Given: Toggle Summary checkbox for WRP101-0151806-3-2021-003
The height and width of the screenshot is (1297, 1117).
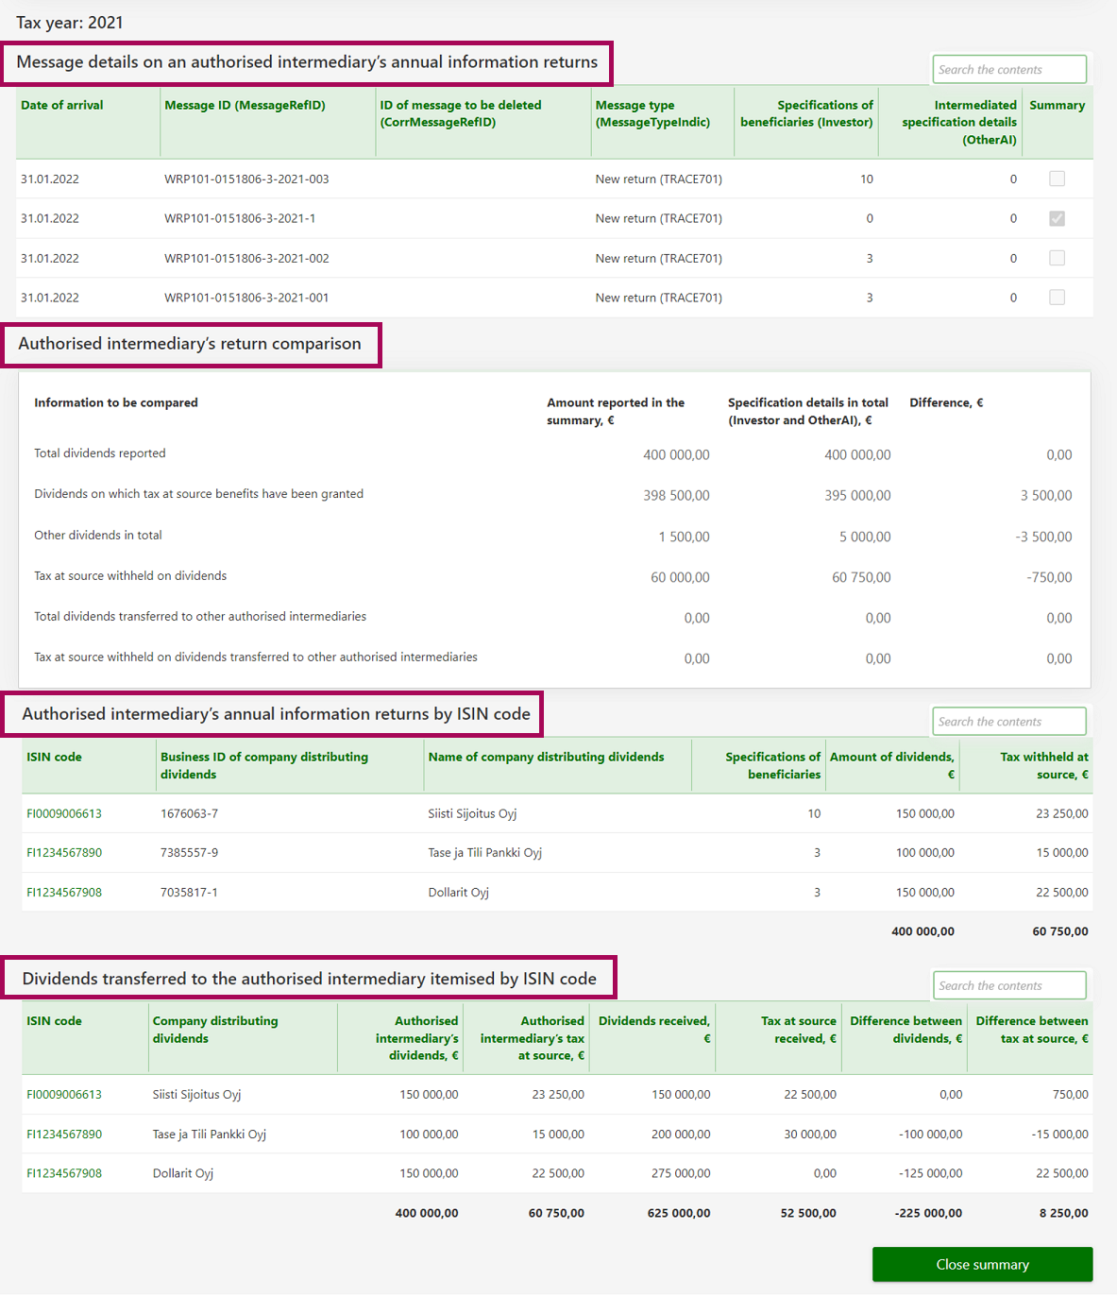Looking at the screenshot, I should coord(1057,179).
